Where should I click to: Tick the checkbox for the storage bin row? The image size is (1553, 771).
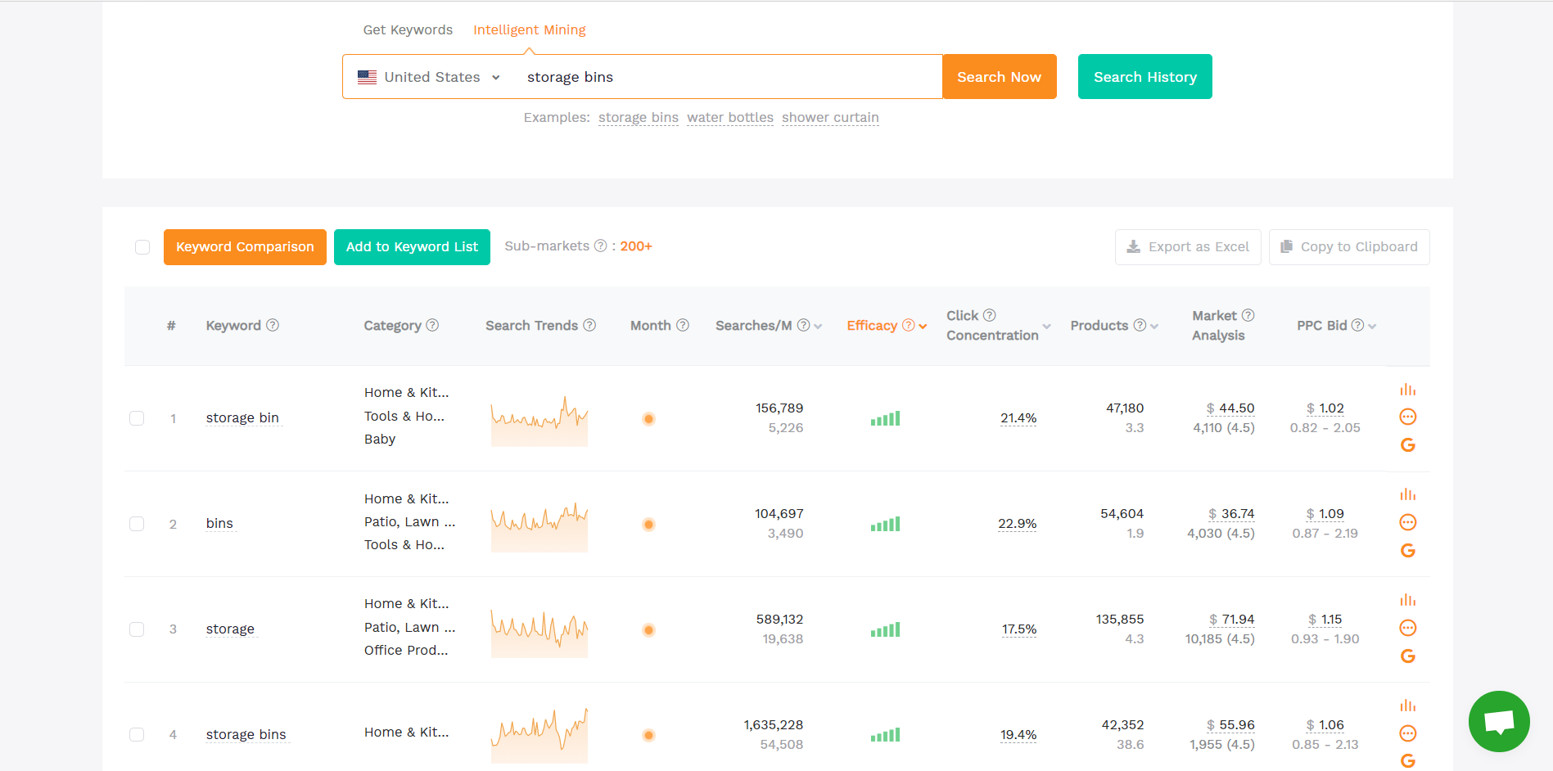pos(137,418)
